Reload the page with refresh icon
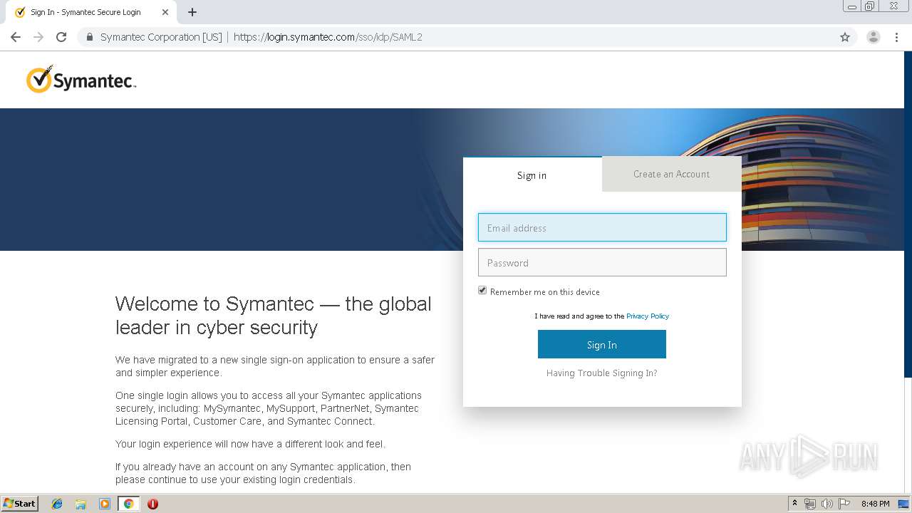The image size is (912, 513). tap(61, 37)
